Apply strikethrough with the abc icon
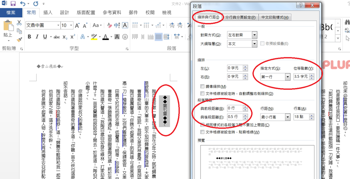This screenshot has width=350, height=179. click(57, 37)
